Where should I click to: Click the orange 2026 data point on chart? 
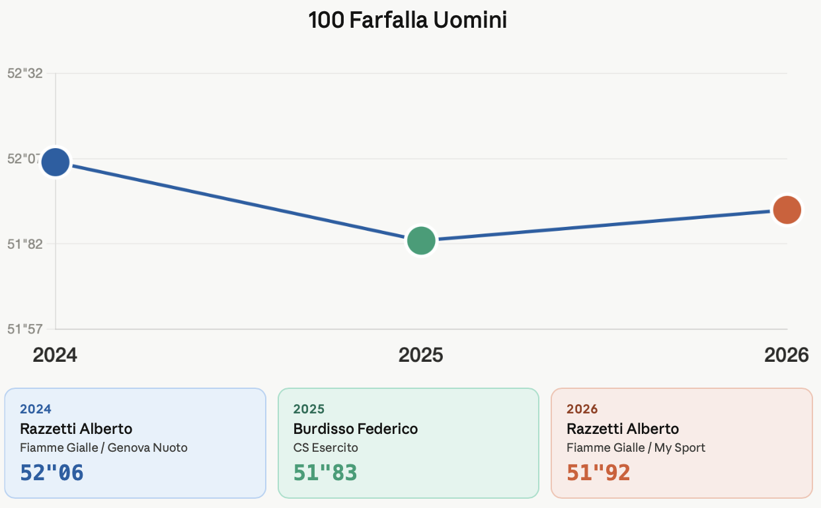[787, 210]
